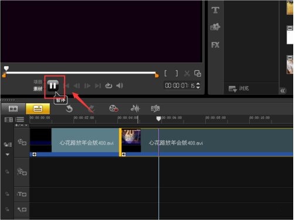This screenshot has width=295, height=221.
Task: Click the preview timecode field
Action: pyautogui.click(x=180, y=86)
